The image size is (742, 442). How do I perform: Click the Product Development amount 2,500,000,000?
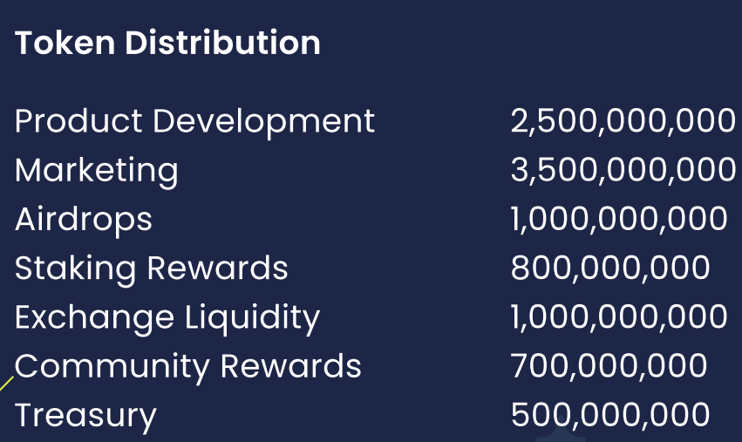[623, 121]
